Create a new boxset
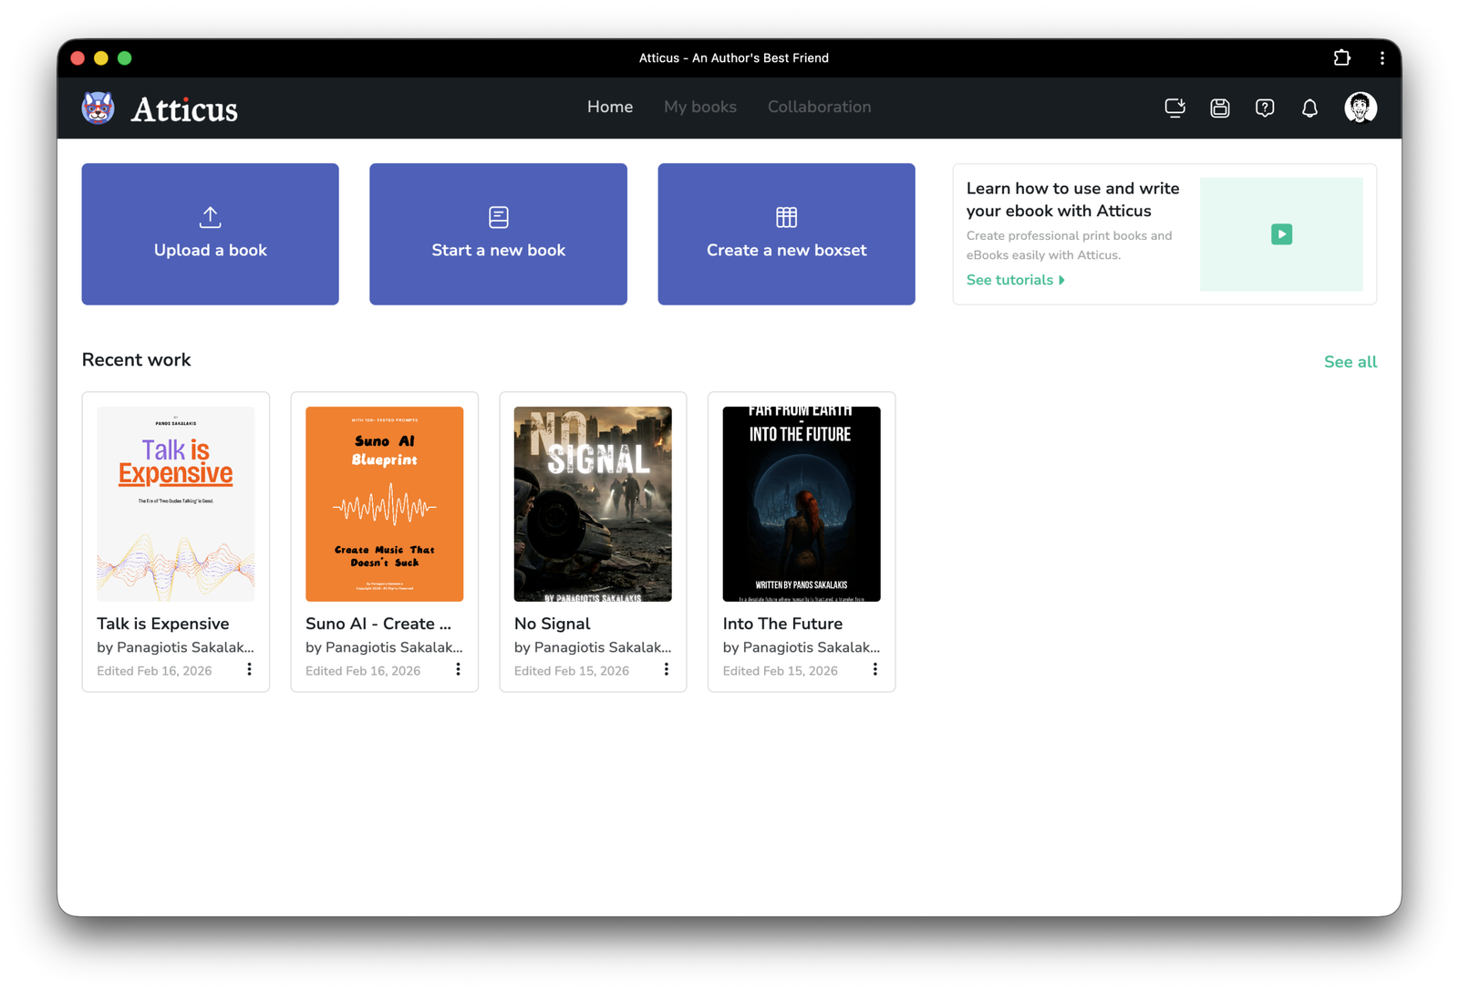This screenshot has height=992, width=1459. pos(786,234)
